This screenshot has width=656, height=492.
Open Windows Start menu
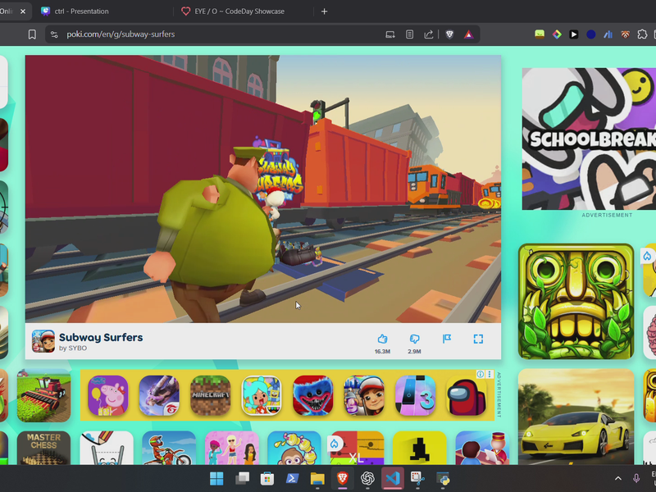pyautogui.click(x=216, y=478)
